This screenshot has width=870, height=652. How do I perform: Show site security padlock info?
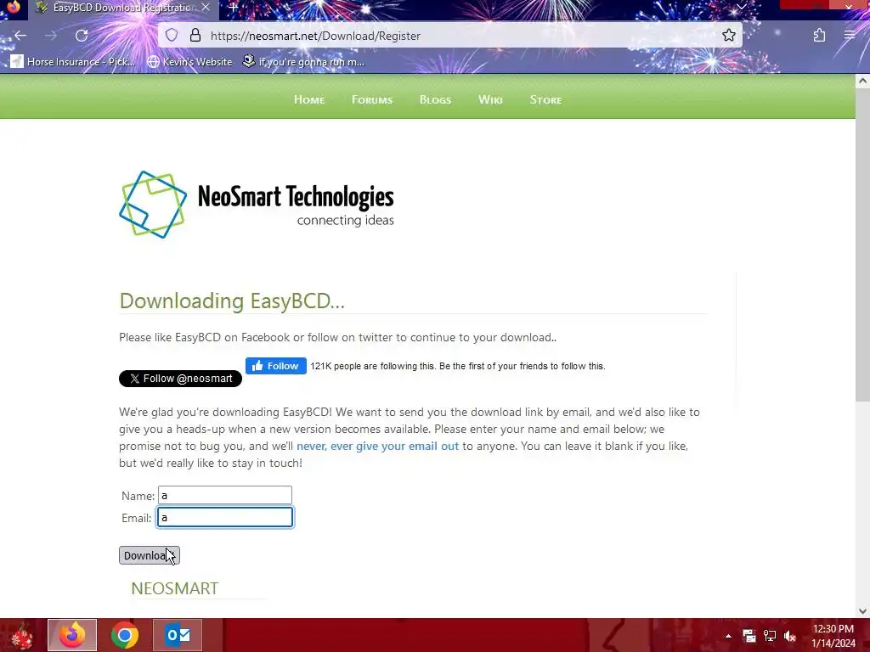pos(195,36)
